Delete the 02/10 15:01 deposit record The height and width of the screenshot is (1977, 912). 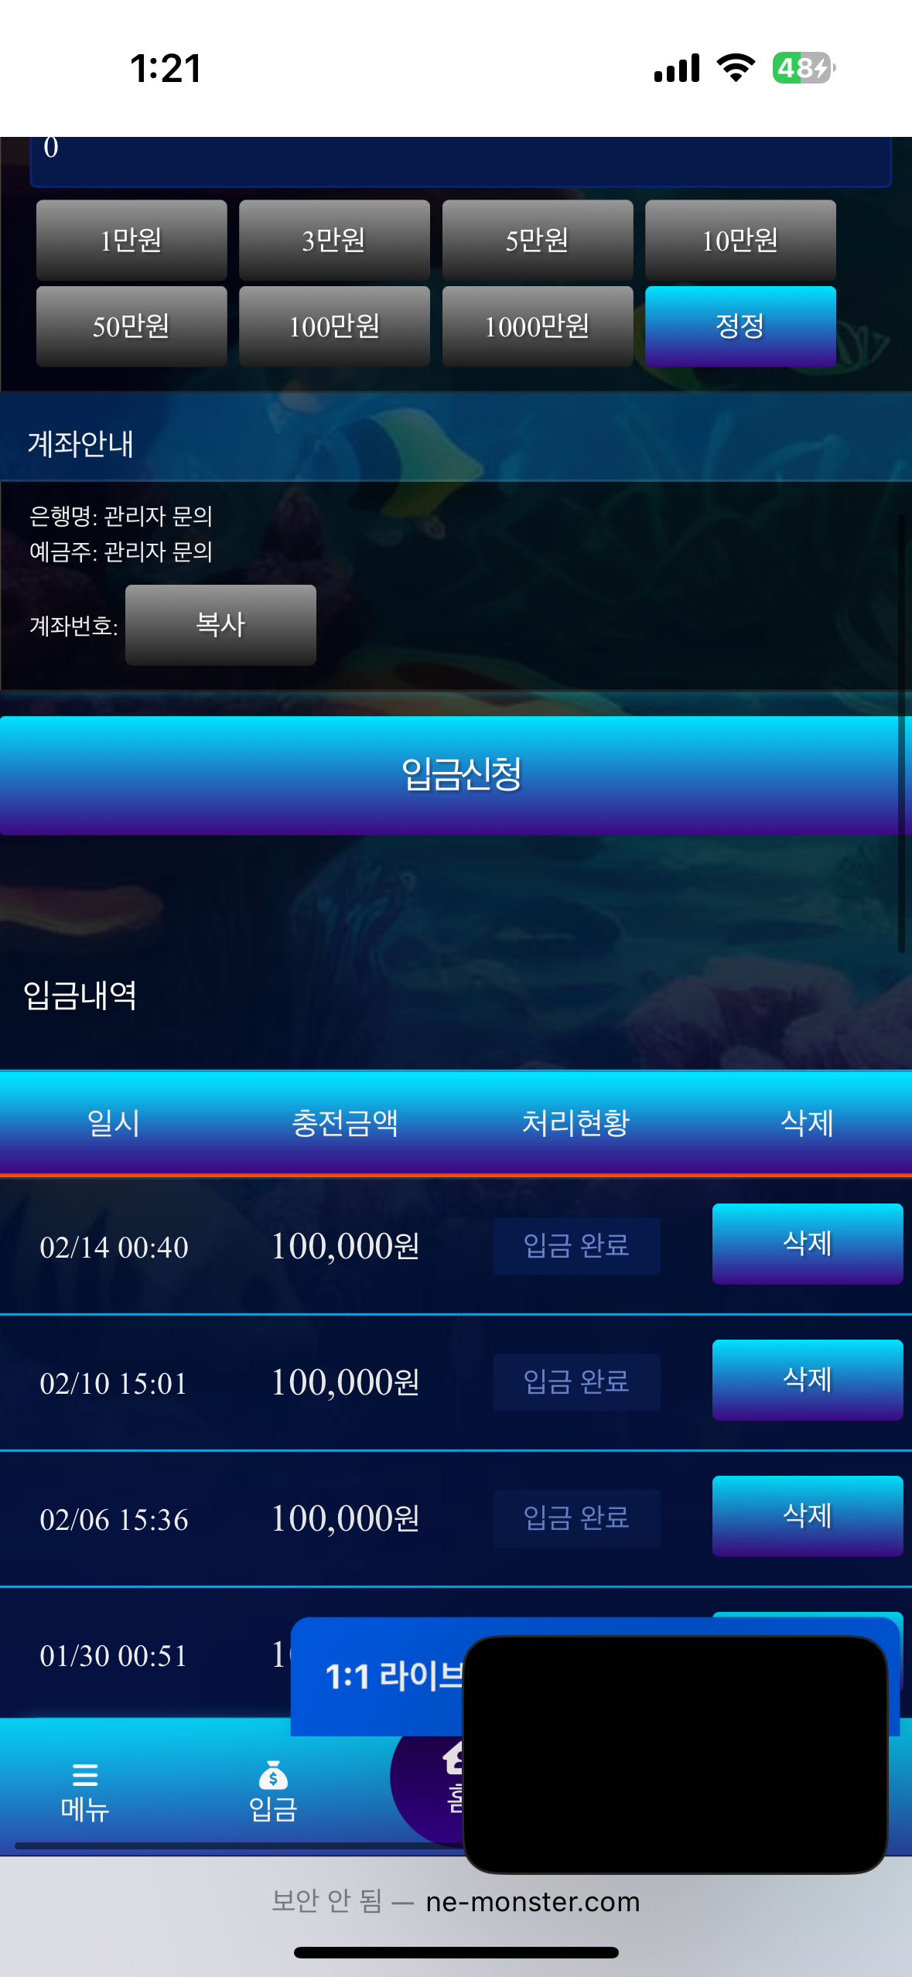pyautogui.click(x=808, y=1380)
